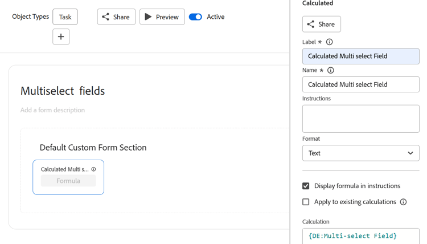Add another object type with plus button
Screen dimensions: 427x244
coord(61,37)
